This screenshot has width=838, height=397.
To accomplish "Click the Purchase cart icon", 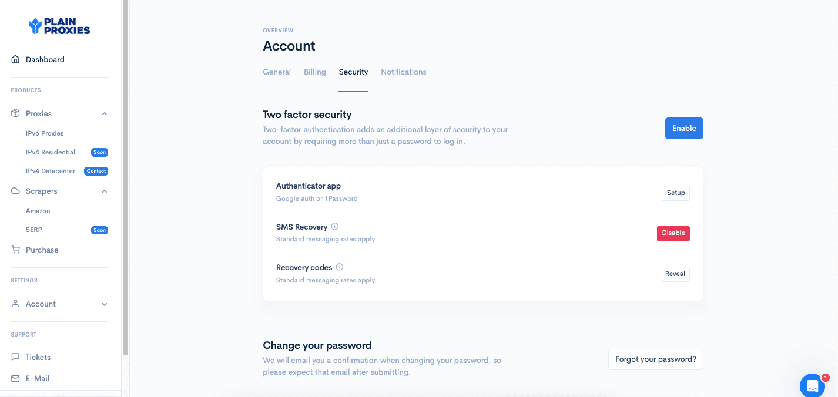I will tap(16, 250).
